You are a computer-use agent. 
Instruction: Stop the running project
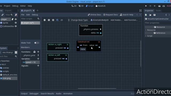point(154,6)
